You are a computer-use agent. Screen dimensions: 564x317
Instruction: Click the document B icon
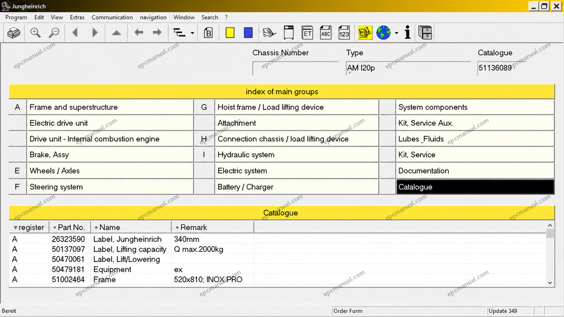[209, 33]
